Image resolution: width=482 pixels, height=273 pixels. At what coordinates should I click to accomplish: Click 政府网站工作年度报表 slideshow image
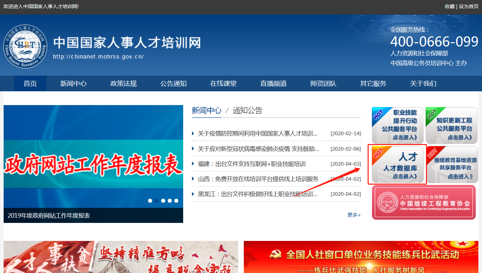93,164
